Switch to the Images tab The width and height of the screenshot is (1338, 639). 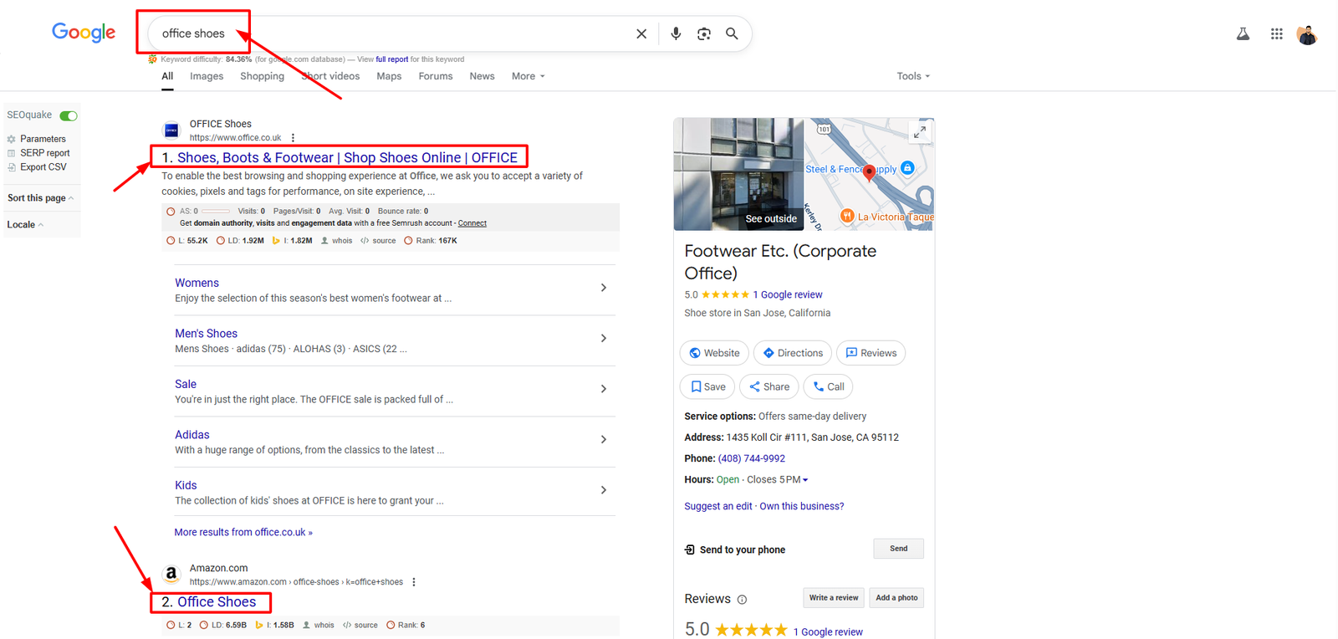coord(207,76)
